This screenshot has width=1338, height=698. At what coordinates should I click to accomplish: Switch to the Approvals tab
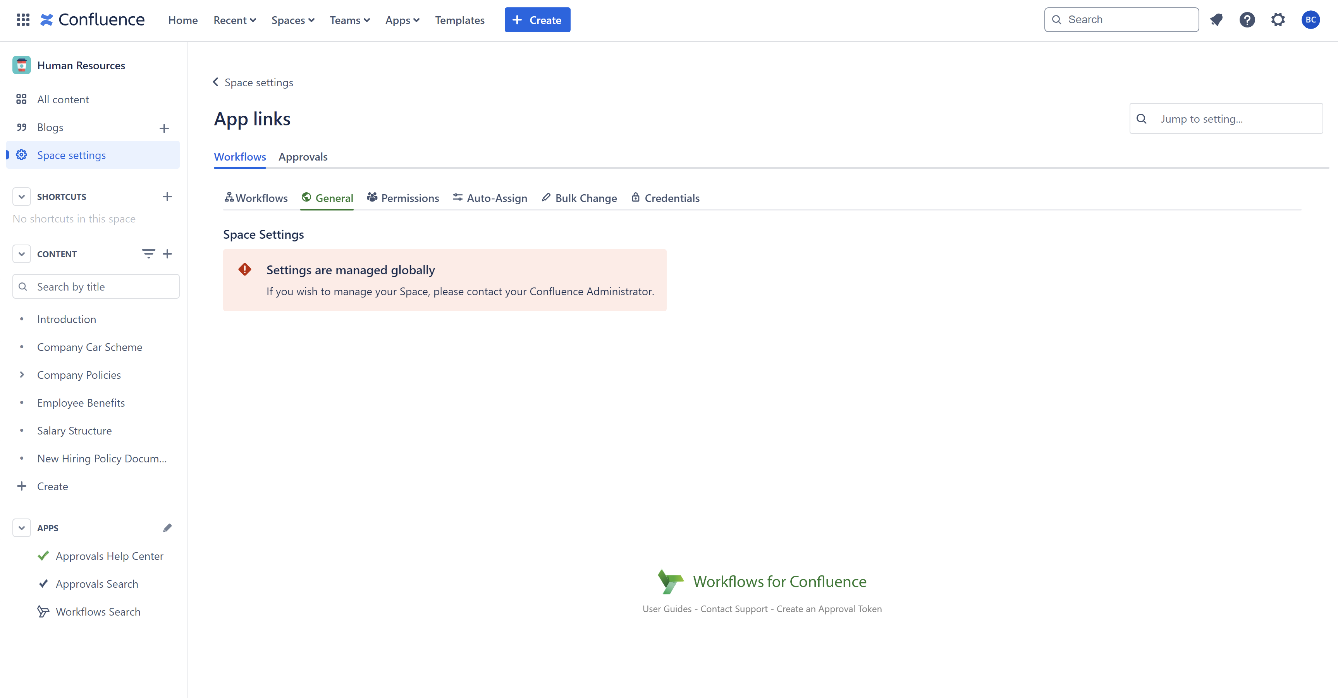point(303,157)
